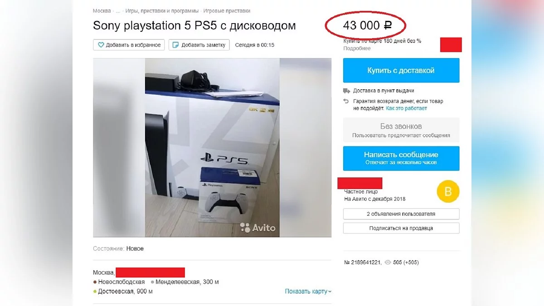Click the Написать сообщение button

401,158
